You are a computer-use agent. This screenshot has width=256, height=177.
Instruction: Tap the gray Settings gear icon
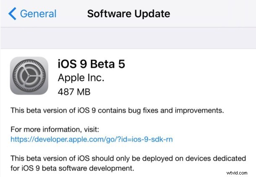pyautogui.click(x=29, y=76)
